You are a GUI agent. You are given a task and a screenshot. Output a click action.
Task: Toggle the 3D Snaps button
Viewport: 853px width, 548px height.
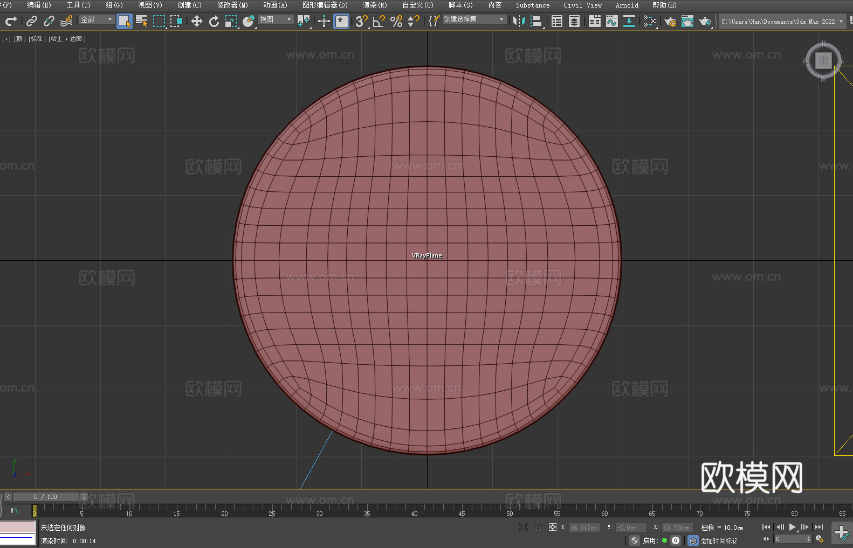pyautogui.click(x=361, y=21)
